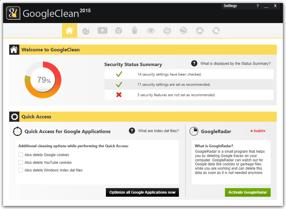
Task: Click the Welcome house header icon
Action: point(14,49)
